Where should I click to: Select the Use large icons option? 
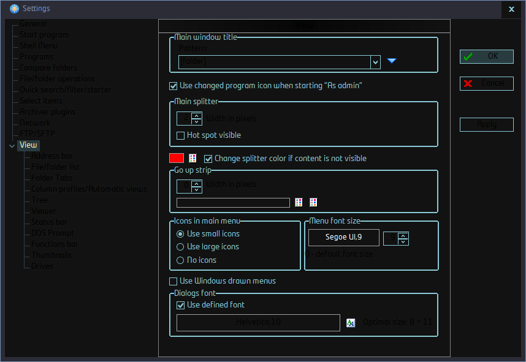point(180,247)
